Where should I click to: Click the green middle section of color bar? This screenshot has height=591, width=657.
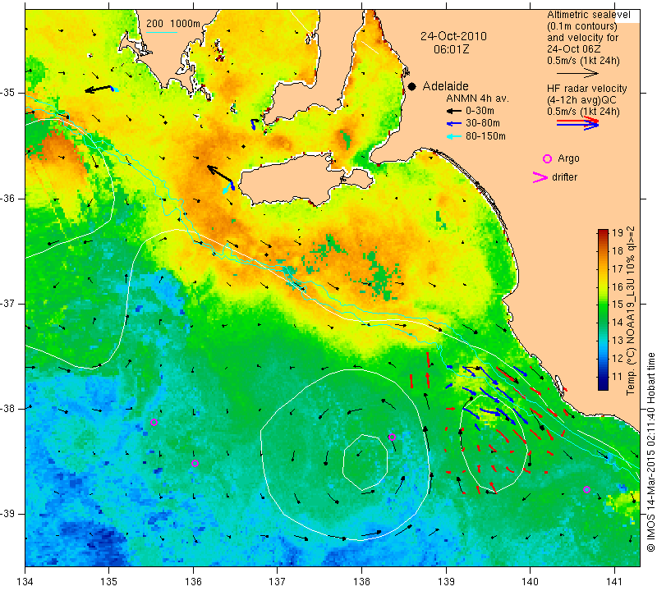click(603, 310)
